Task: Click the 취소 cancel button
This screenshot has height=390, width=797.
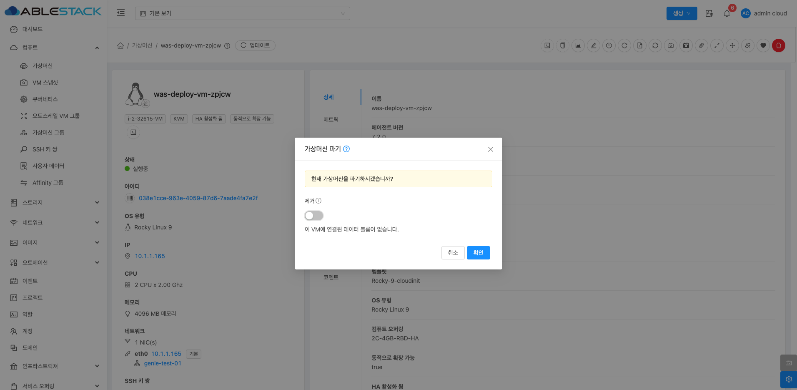Action: point(453,253)
